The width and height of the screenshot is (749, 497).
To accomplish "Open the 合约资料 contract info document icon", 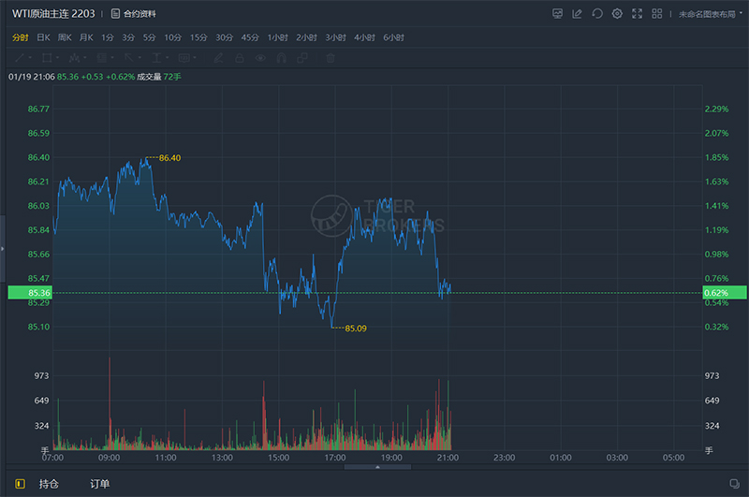I will (115, 14).
